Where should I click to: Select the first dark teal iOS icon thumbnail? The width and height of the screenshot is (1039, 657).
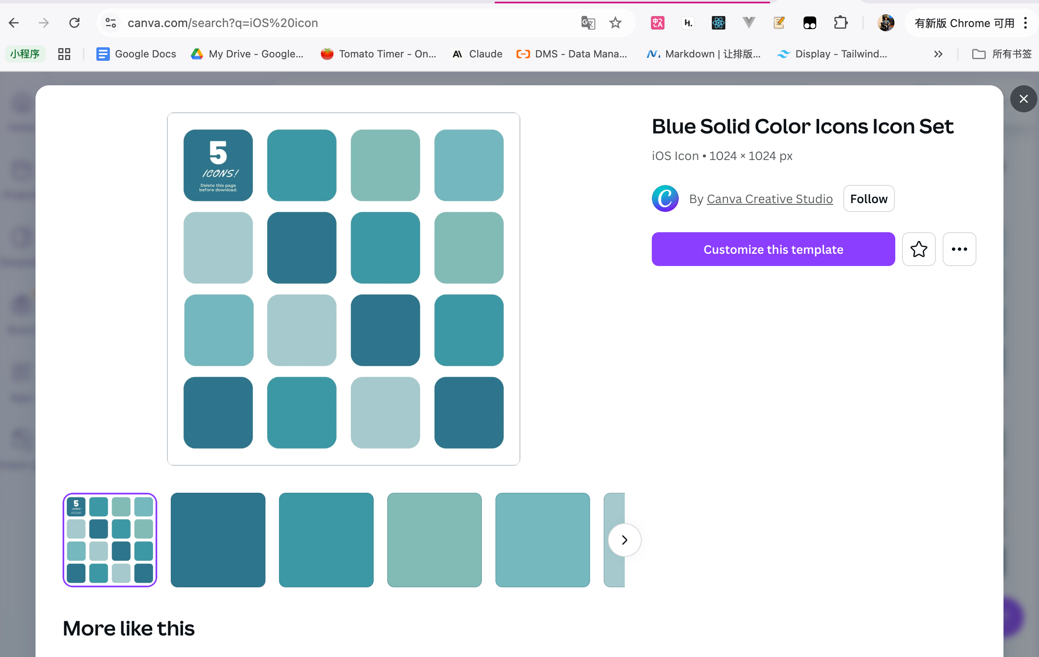pos(217,540)
